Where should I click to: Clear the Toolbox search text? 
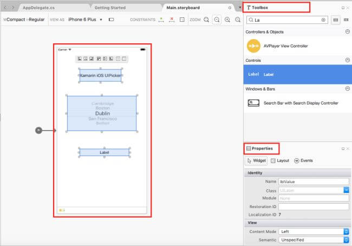(x=323, y=20)
